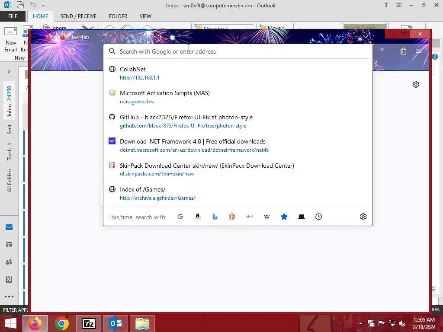Open CollabNet suggestion
The image size is (443, 332).
coord(238,73)
